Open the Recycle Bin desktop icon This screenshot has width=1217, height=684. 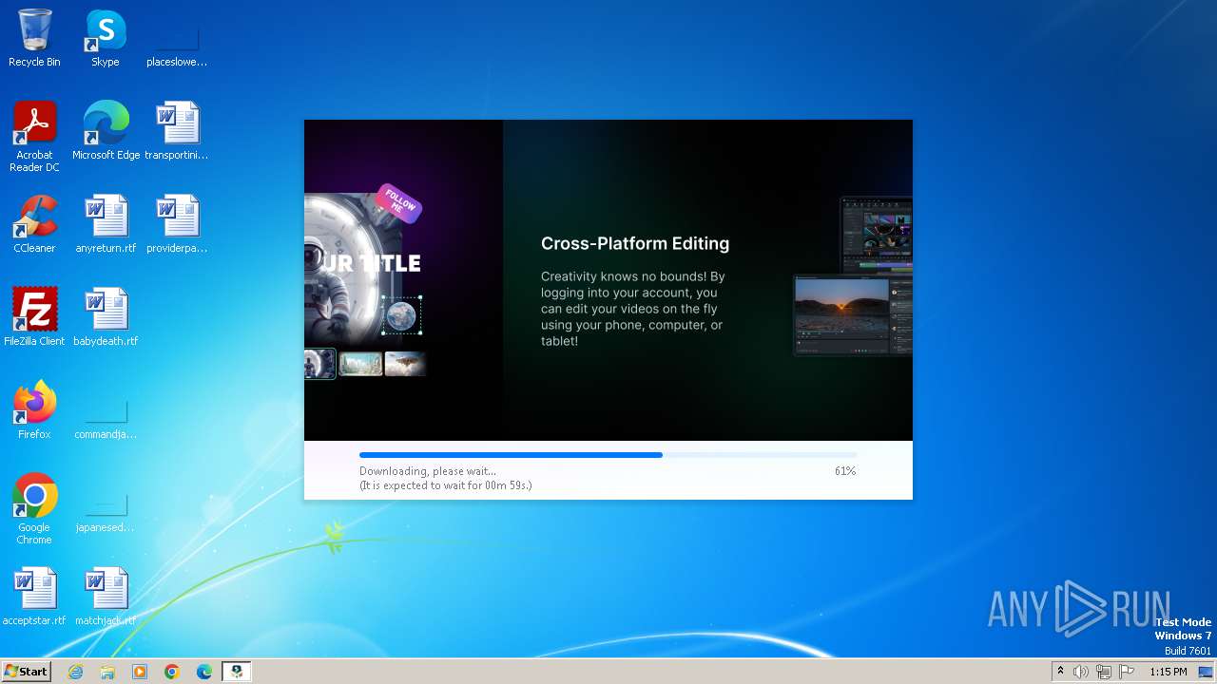[x=34, y=38]
